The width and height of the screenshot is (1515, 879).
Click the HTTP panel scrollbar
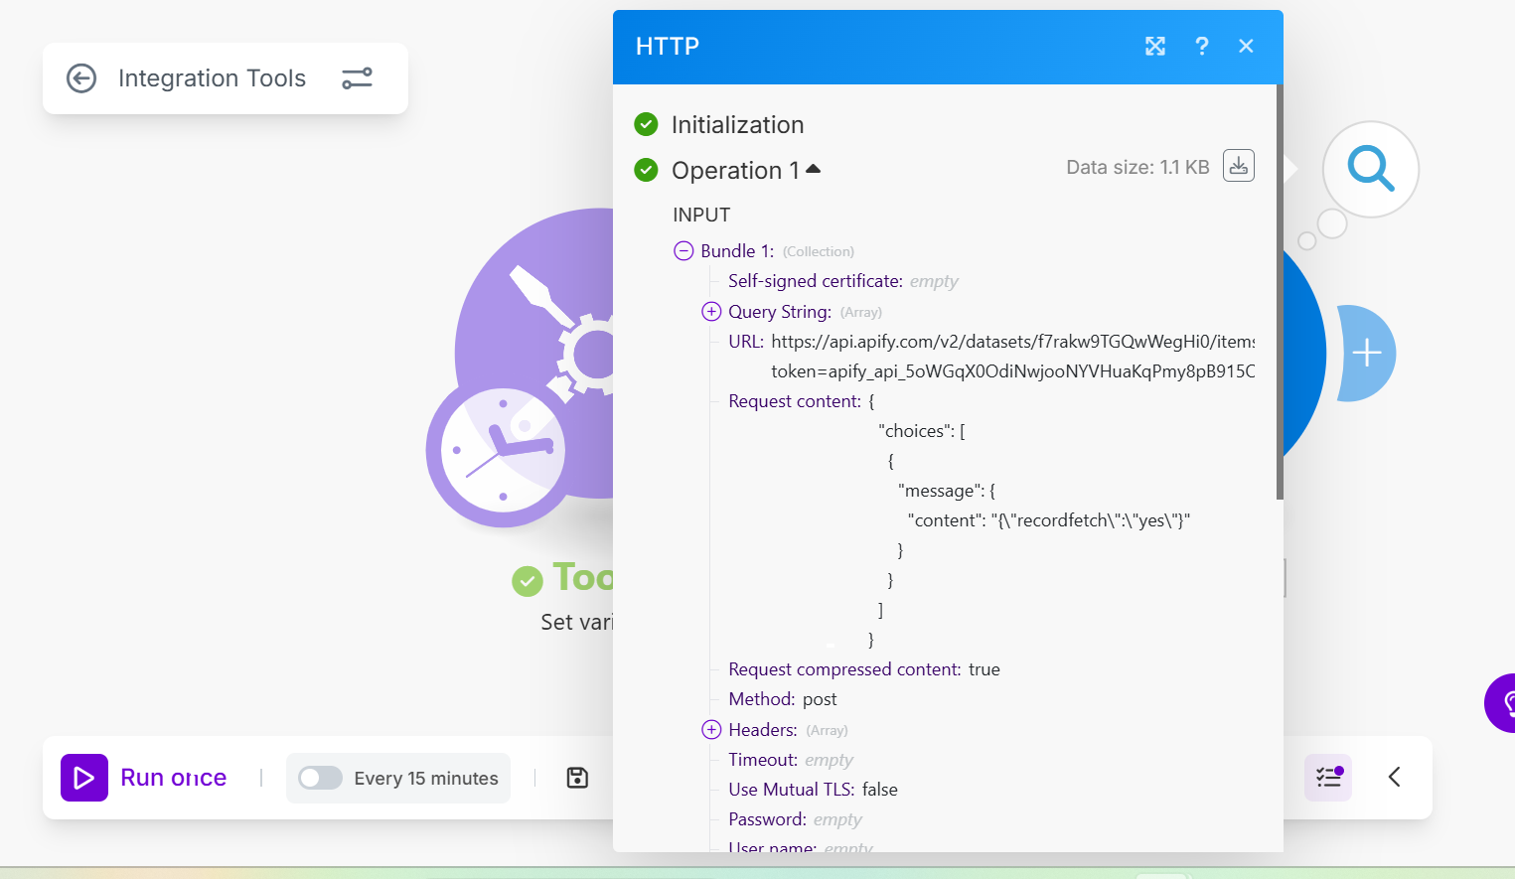[1280, 298]
